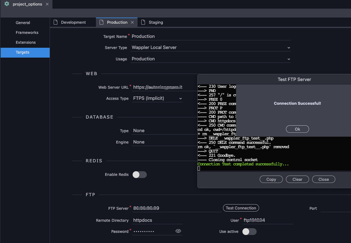Viewport: 351px width, 243px height.
Task: Toggle the Use active switch
Action: click(x=249, y=232)
